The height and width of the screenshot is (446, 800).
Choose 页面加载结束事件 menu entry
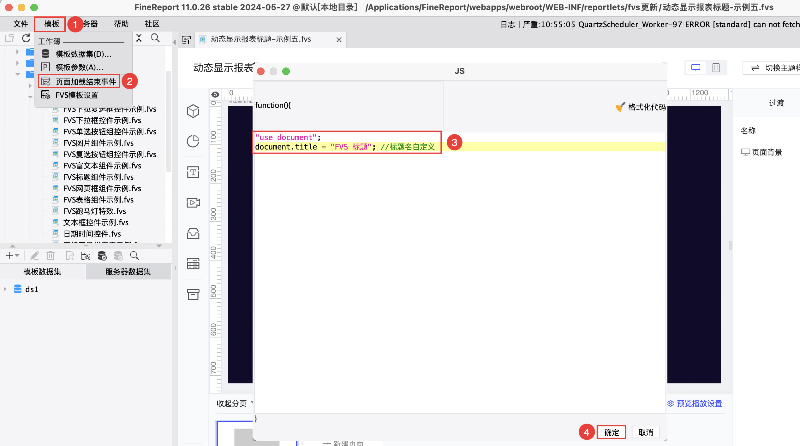(x=86, y=82)
